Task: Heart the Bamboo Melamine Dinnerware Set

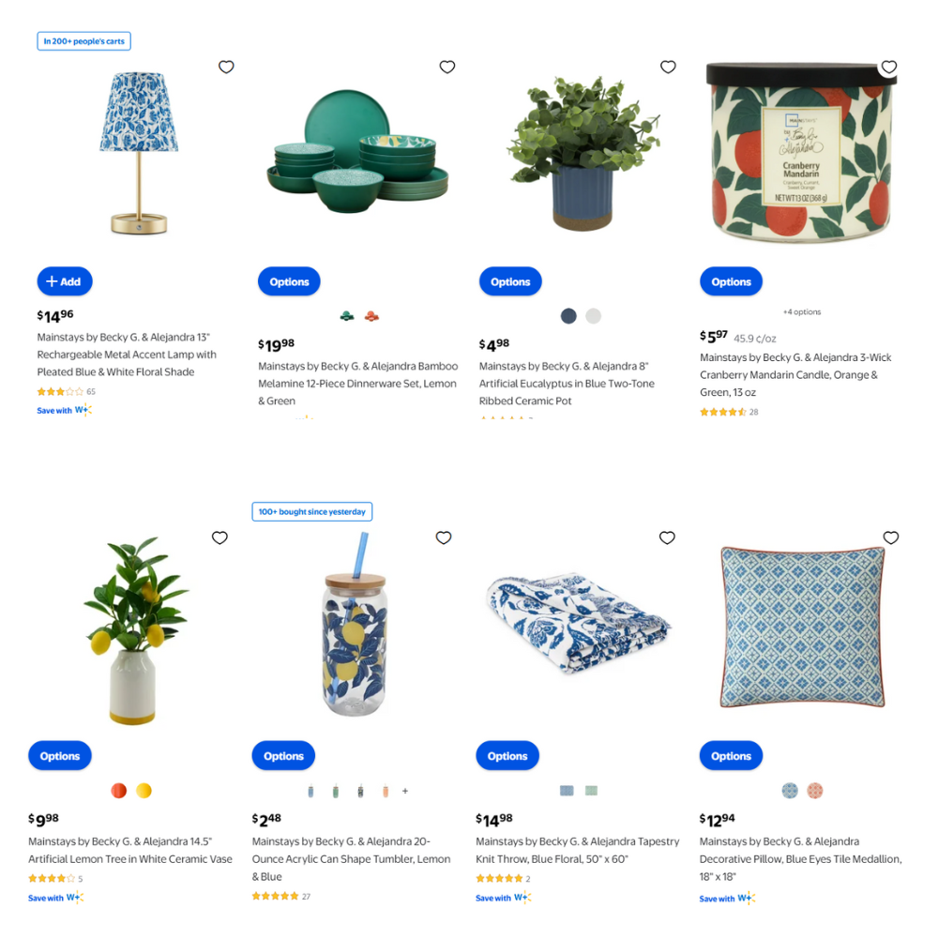Action: coord(446,67)
